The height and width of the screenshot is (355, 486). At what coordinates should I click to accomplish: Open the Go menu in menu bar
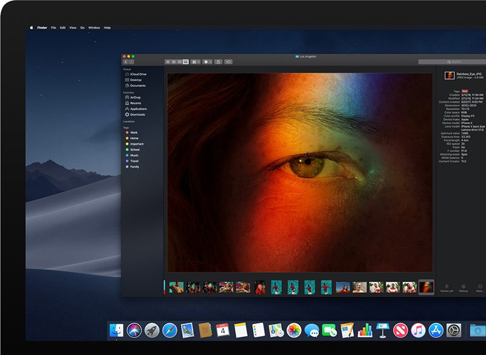click(82, 27)
